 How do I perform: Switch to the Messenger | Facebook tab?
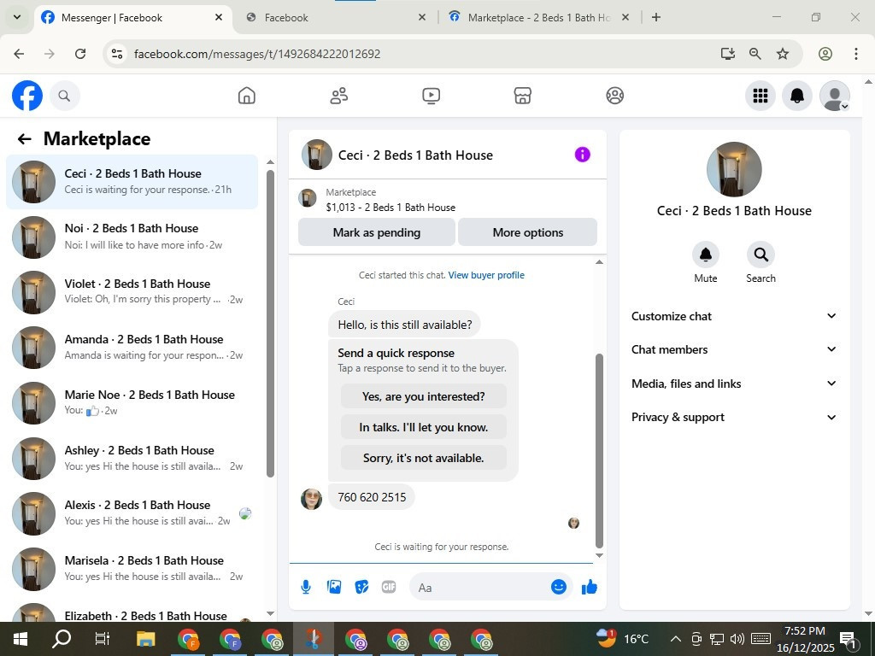(132, 18)
